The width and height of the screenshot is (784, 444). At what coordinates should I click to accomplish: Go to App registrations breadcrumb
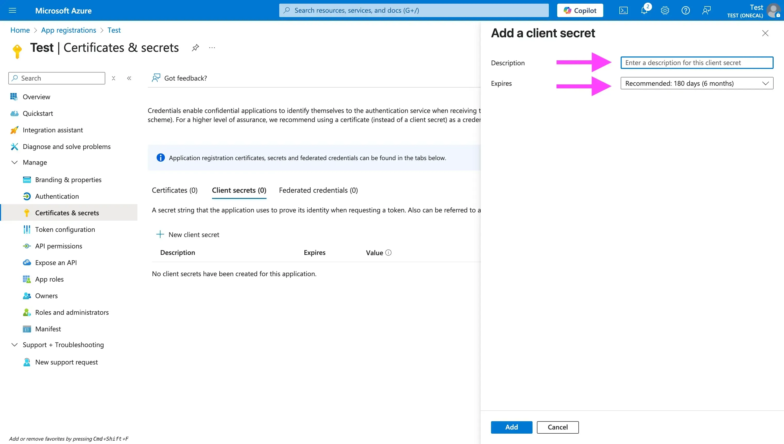(x=69, y=30)
